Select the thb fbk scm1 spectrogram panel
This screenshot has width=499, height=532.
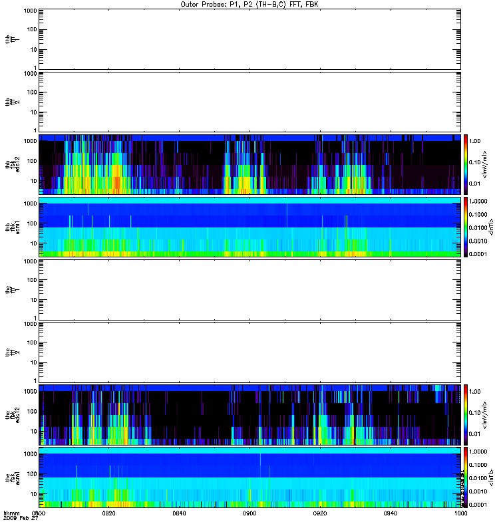(x=249, y=227)
